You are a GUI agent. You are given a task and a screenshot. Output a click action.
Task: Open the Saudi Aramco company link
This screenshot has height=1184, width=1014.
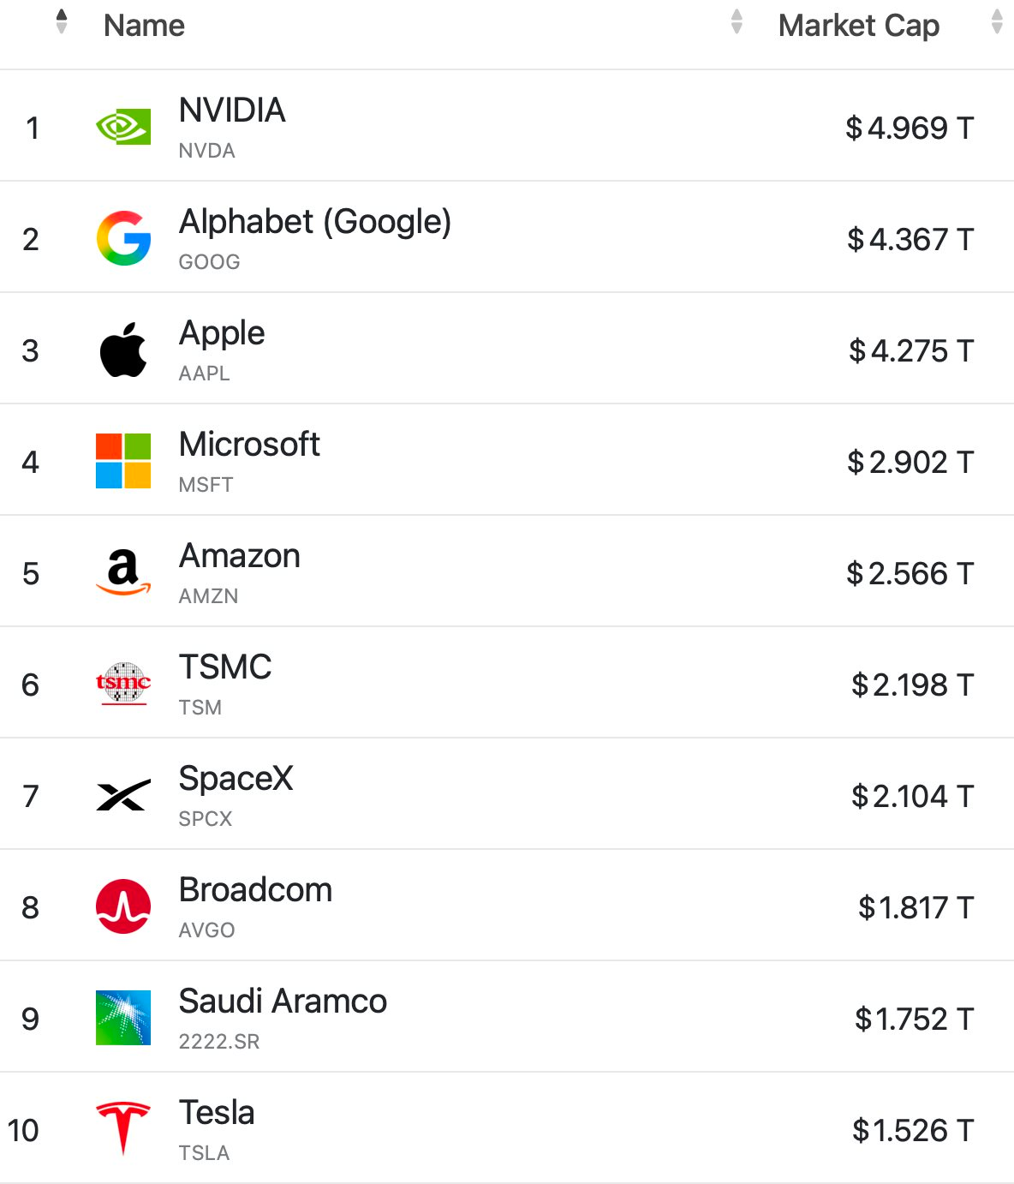pyautogui.click(x=283, y=1001)
